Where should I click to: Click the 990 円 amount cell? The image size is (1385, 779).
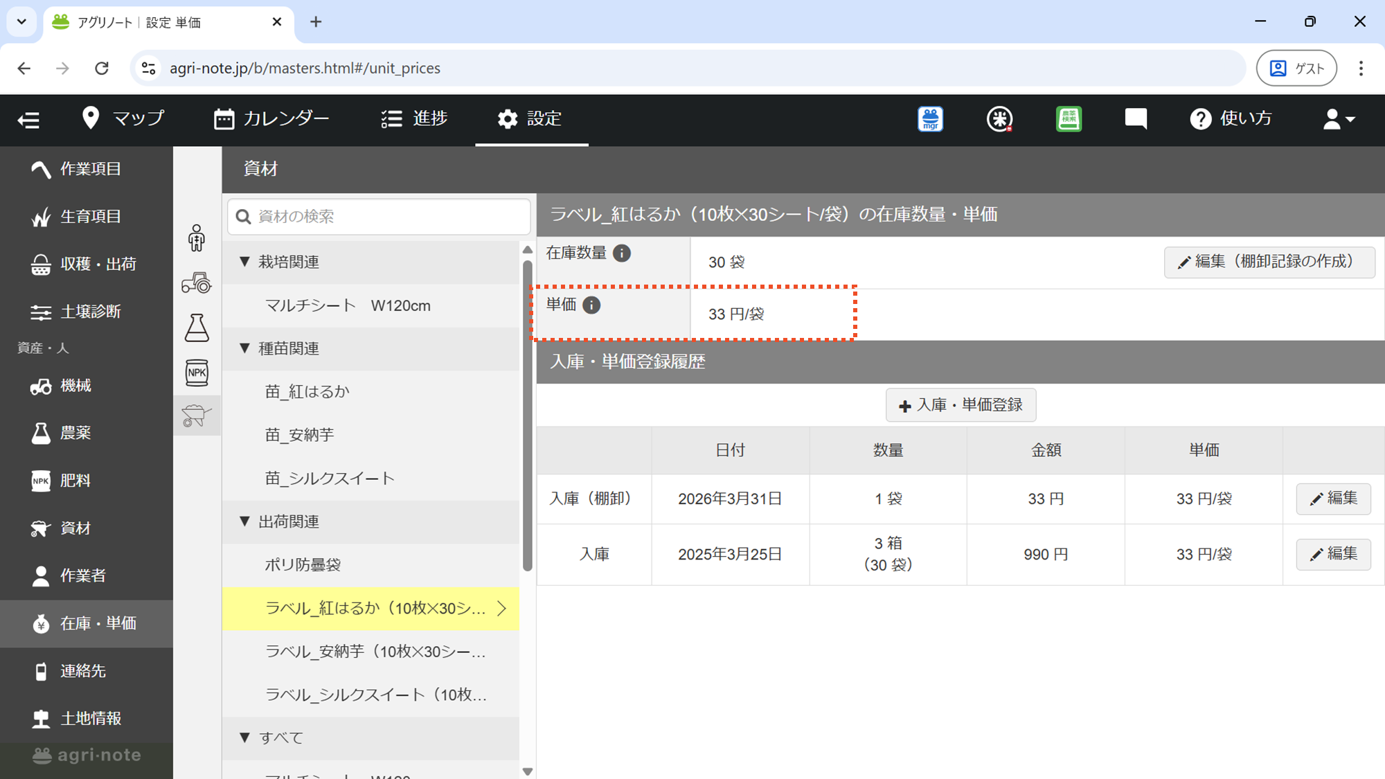click(x=1046, y=555)
